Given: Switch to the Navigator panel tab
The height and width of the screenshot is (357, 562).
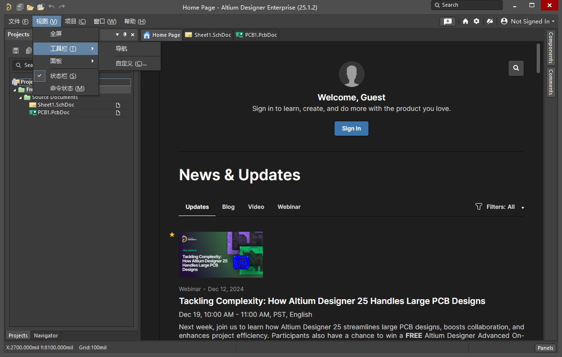Looking at the screenshot, I should [46, 335].
